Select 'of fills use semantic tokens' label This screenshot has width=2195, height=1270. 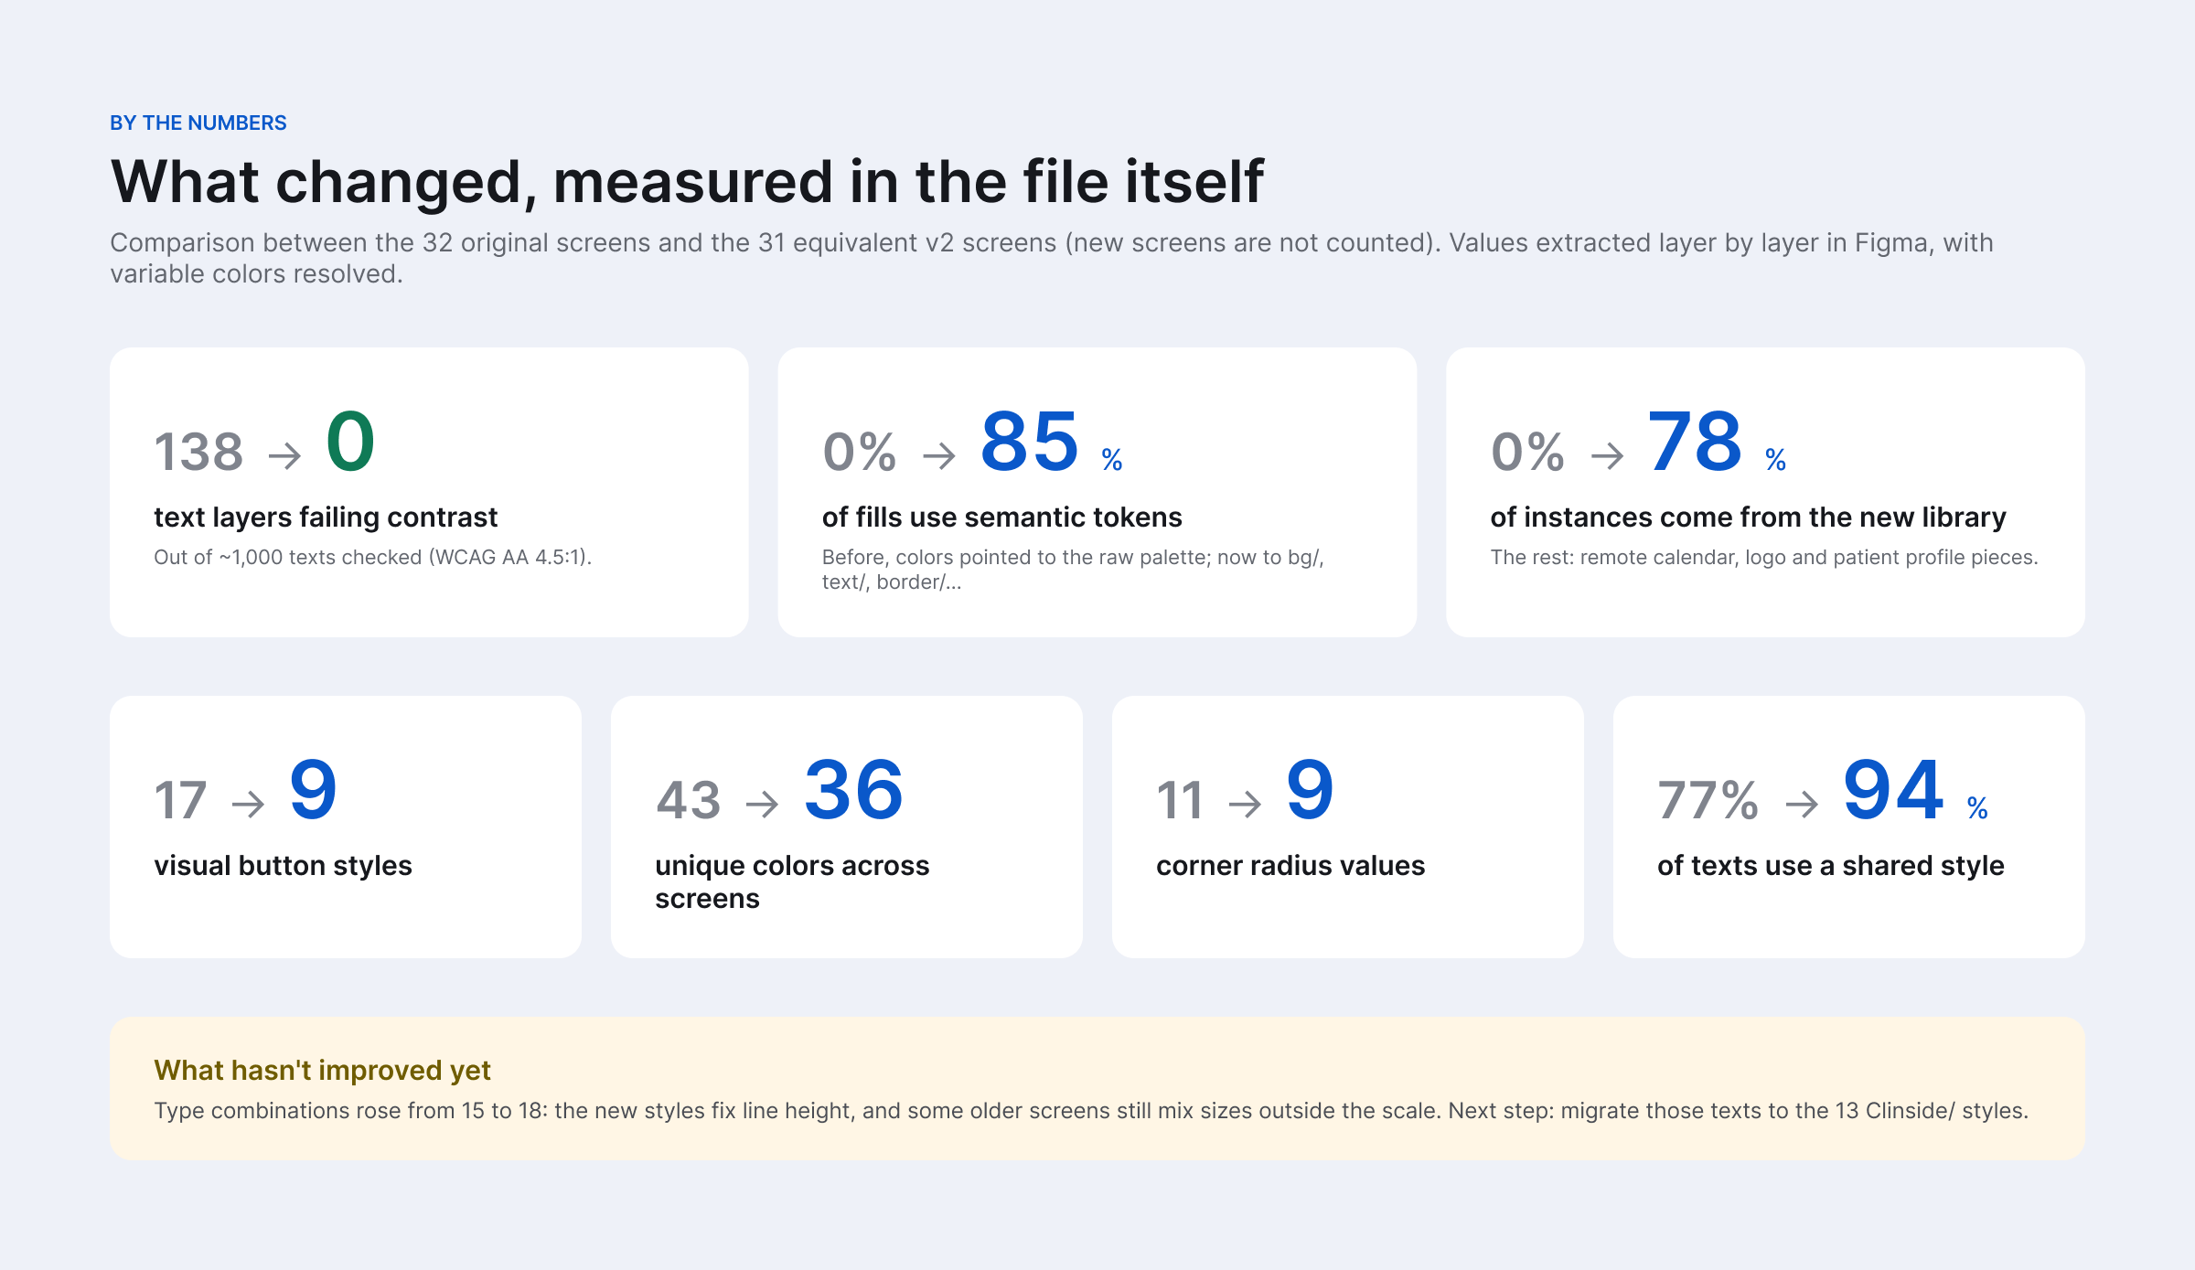pyautogui.click(x=1001, y=518)
